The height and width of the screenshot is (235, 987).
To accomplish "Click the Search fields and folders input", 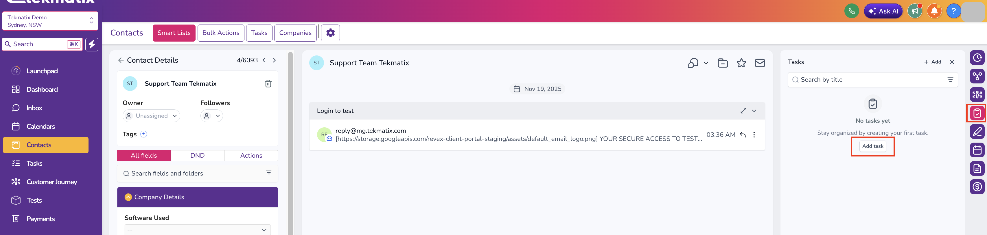I will coord(197,174).
